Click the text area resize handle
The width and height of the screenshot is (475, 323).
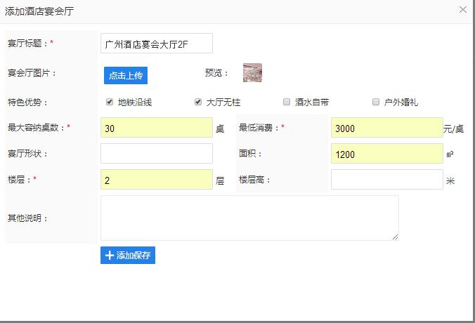[396, 237]
